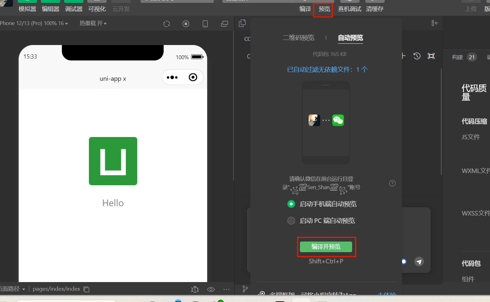Viewport: 490px width, 302px height.
Task: Click the WXML文件 entry in the right panel
Action: pyautogui.click(x=476, y=171)
